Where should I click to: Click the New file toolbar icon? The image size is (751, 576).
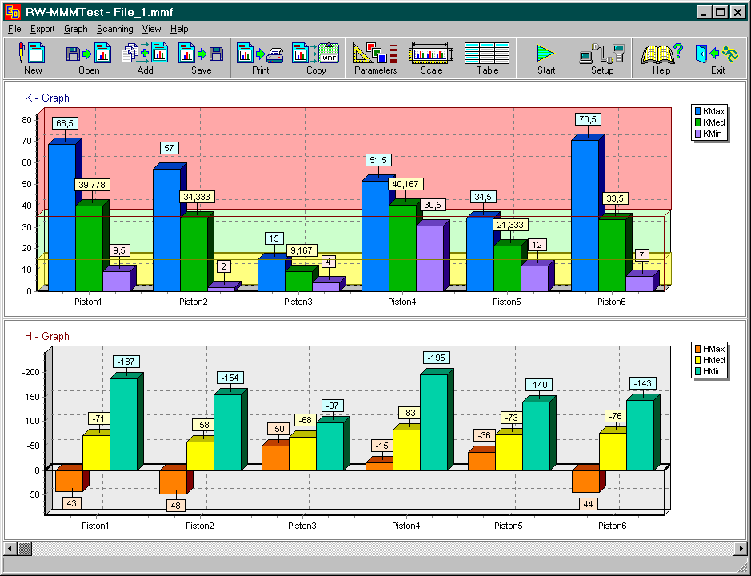(x=33, y=54)
